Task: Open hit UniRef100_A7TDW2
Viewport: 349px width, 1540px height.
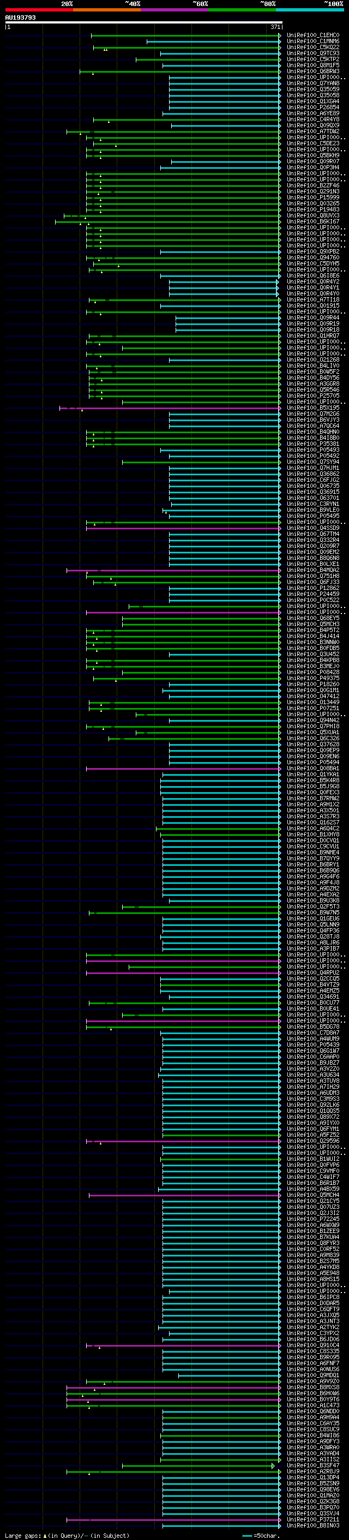Action: [x=312, y=132]
